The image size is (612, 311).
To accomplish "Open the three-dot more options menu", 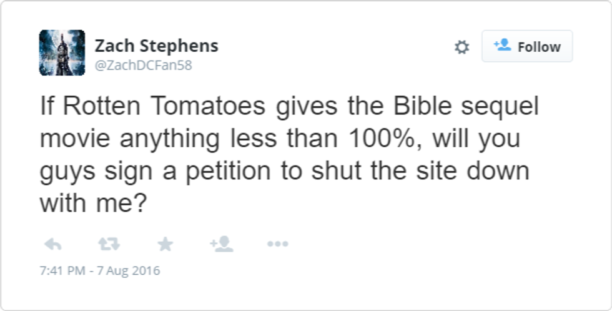I will point(277,244).
